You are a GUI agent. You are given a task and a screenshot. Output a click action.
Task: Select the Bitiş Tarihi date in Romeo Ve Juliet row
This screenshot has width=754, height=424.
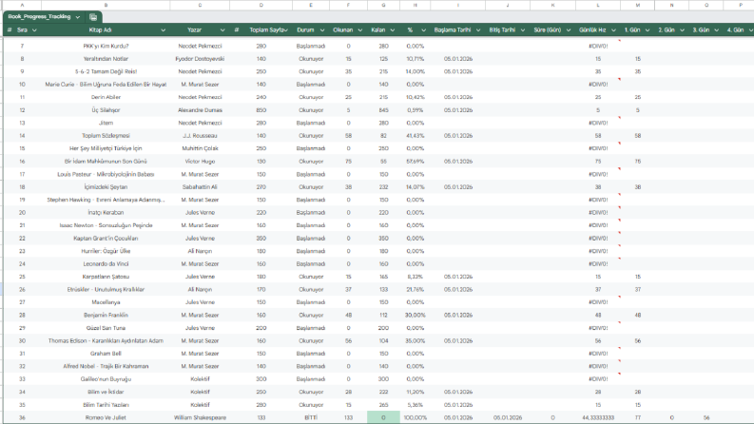pyautogui.click(x=508, y=417)
